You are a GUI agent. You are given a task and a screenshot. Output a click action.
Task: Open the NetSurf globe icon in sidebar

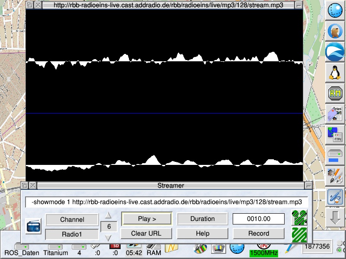tap(334, 11)
